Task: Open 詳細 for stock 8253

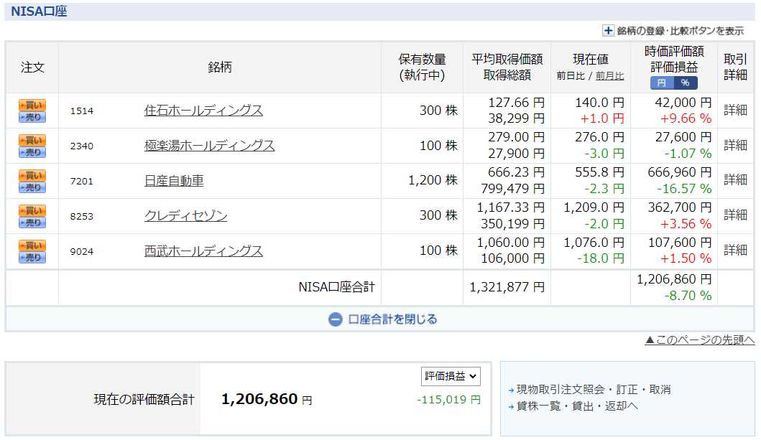Action: [x=735, y=215]
